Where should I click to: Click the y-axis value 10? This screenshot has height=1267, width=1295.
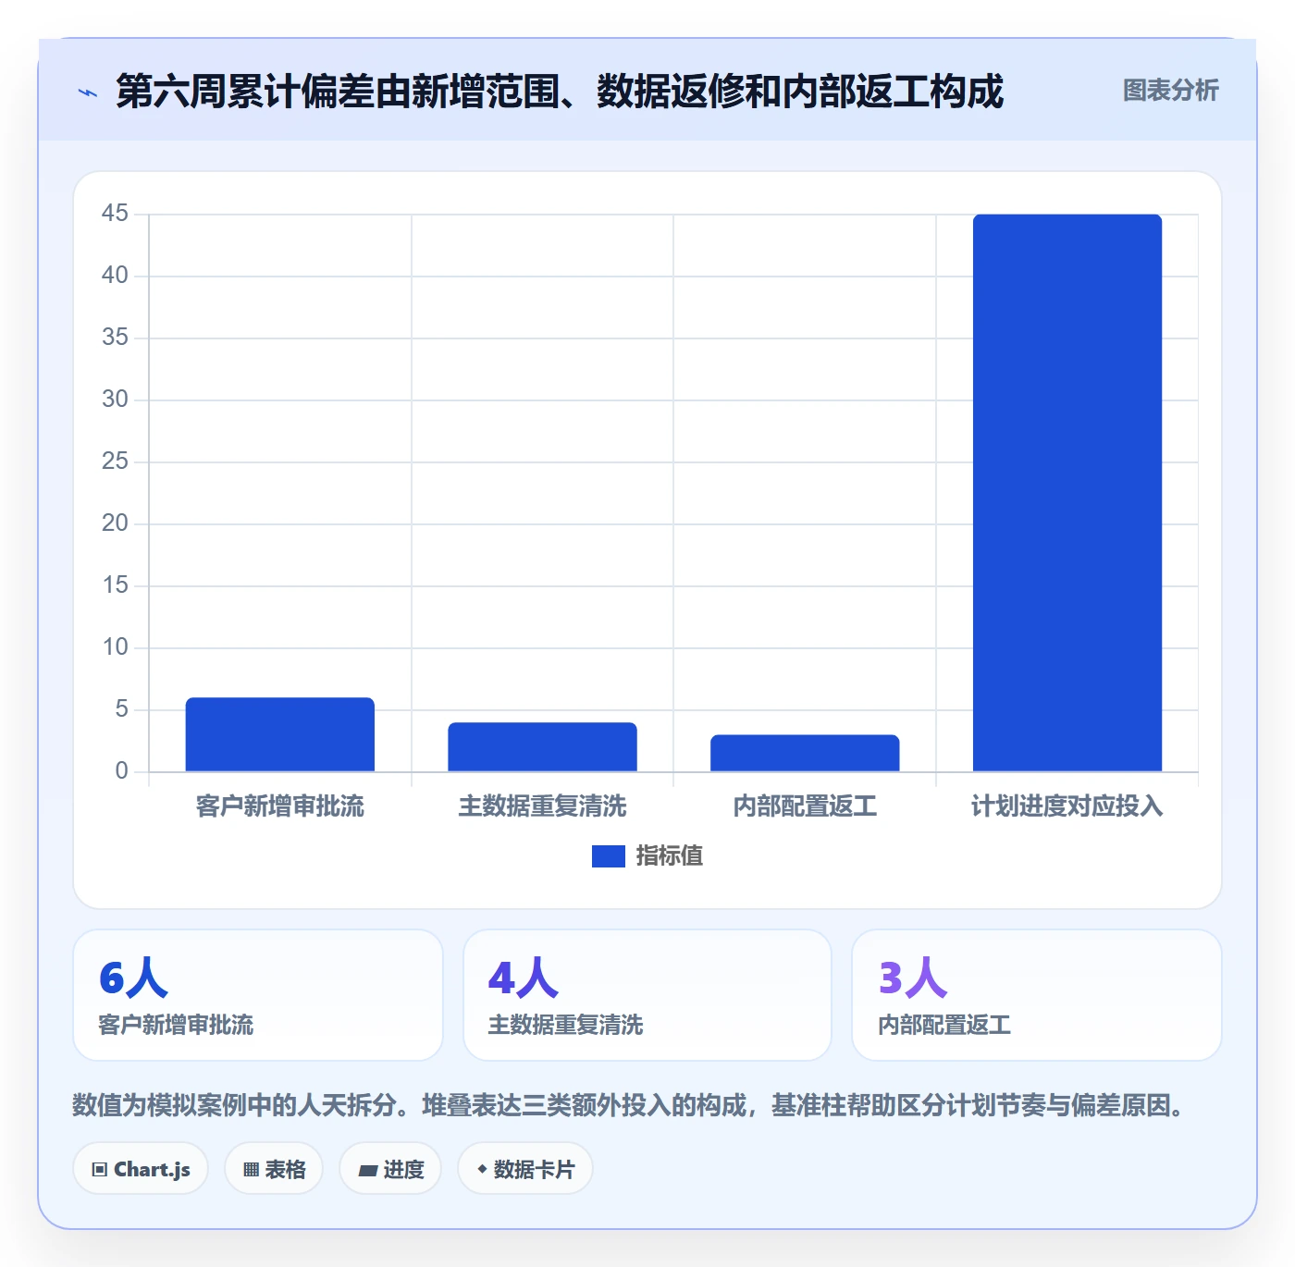click(x=115, y=647)
